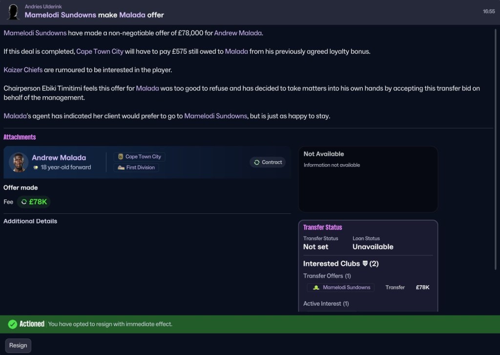Image resolution: width=500 pixels, height=355 pixels.
Task: Click the message body vertical scrollbar
Action: 495,149
